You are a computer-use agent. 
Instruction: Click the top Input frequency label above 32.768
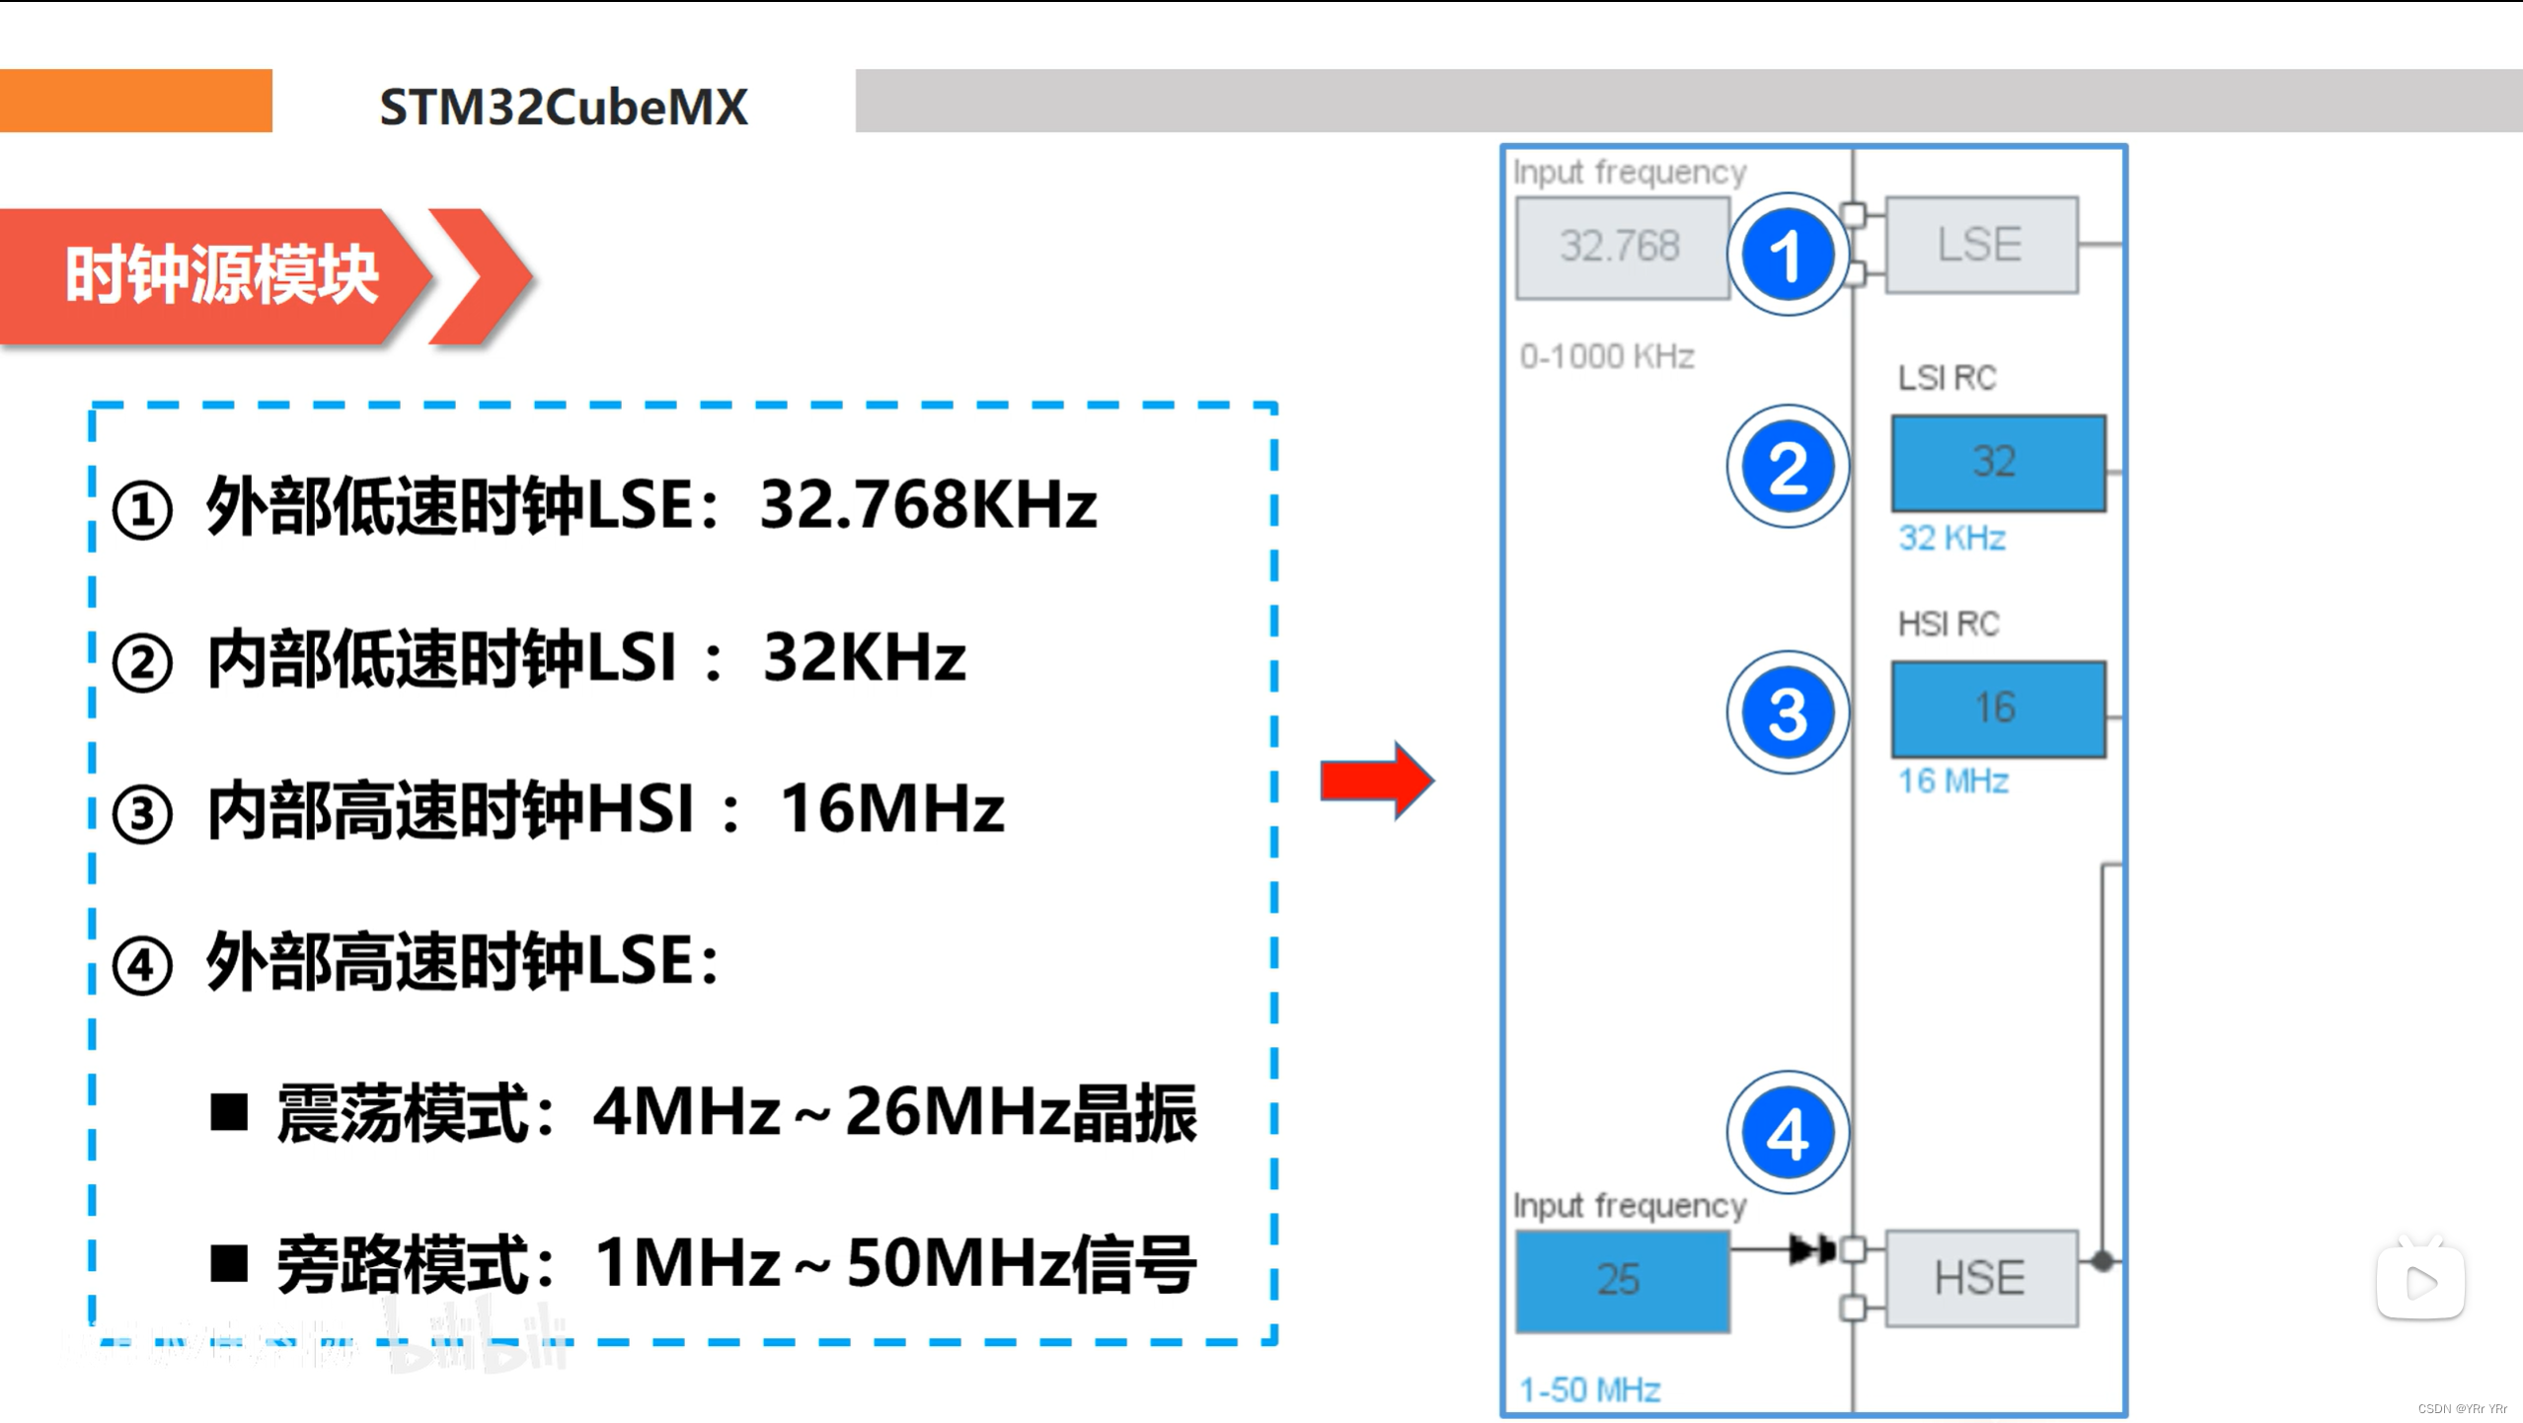click(1630, 173)
